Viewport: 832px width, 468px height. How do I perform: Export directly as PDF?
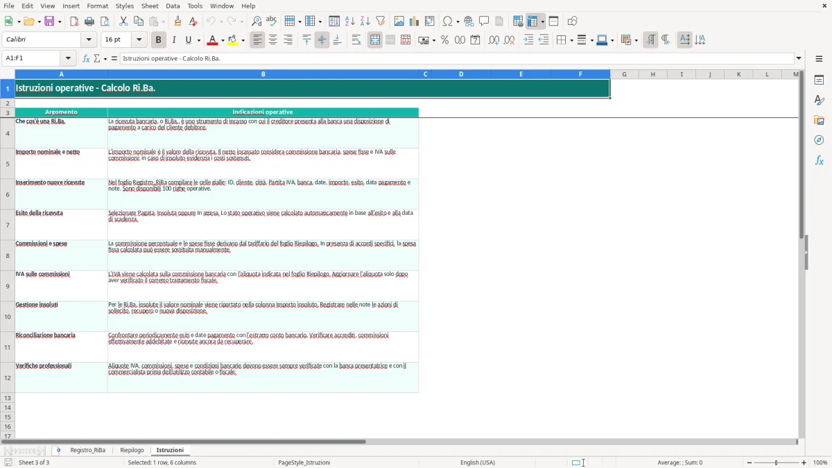[74, 21]
